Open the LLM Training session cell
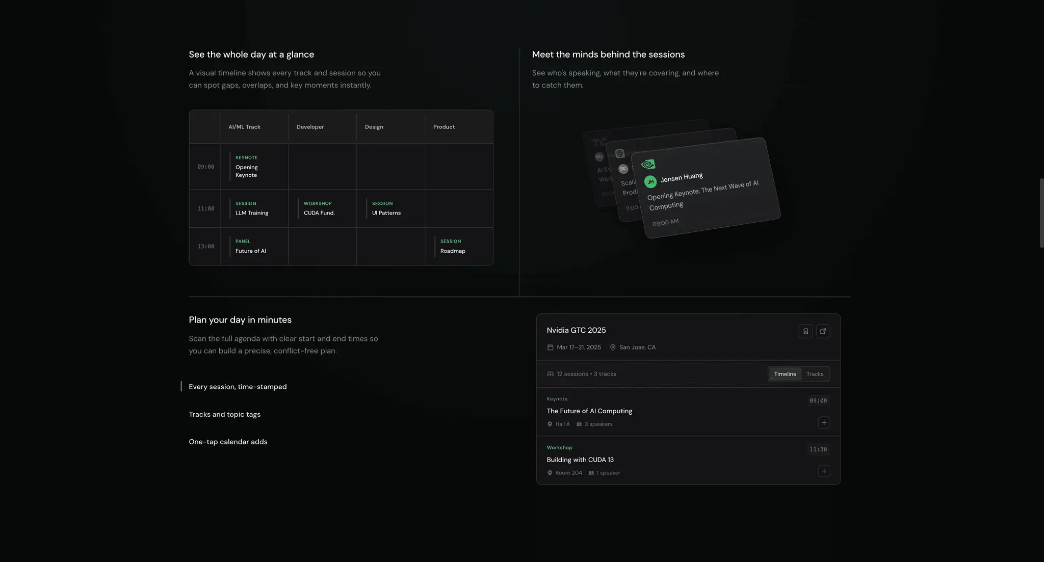This screenshot has height=562, width=1044. pyautogui.click(x=254, y=208)
